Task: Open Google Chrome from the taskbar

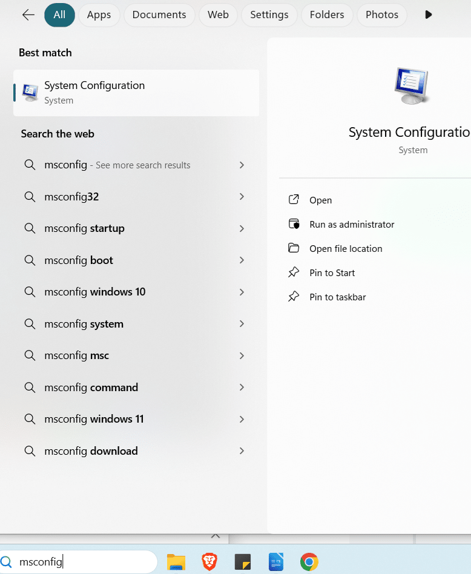Action: pos(309,562)
